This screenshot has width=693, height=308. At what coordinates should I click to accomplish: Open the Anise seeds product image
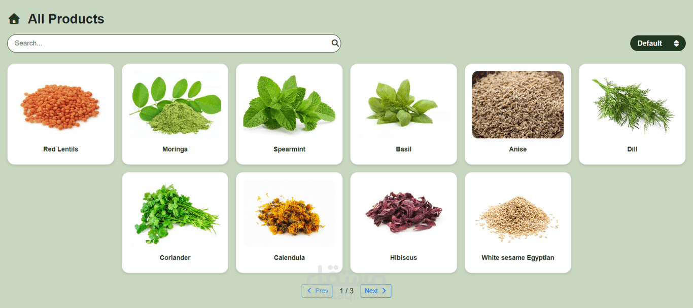pyautogui.click(x=518, y=105)
